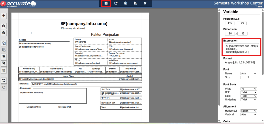Viewport: 264px width, 124px height.
Task: Click the copy element icon
Action: coord(4,43)
